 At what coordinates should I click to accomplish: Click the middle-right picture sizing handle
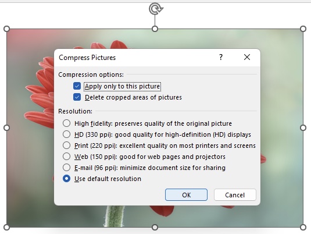[303, 127]
